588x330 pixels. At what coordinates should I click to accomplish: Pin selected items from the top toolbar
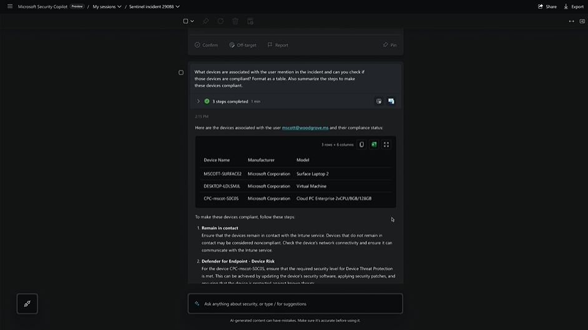[x=205, y=21]
